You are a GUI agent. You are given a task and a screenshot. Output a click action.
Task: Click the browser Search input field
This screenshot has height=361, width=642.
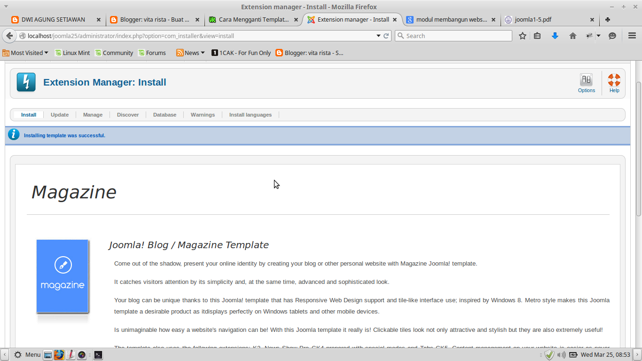454,36
